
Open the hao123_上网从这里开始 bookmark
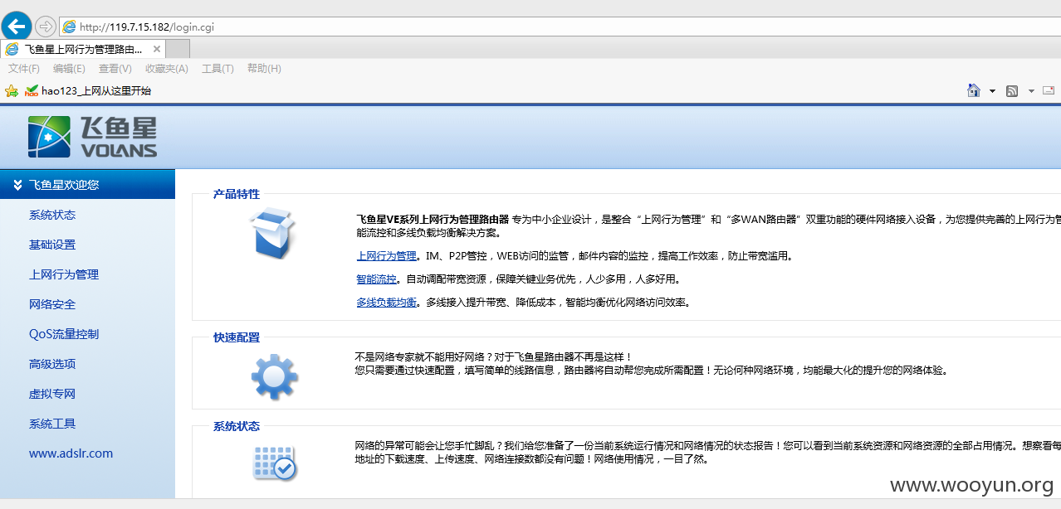pyautogui.click(x=88, y=91)
